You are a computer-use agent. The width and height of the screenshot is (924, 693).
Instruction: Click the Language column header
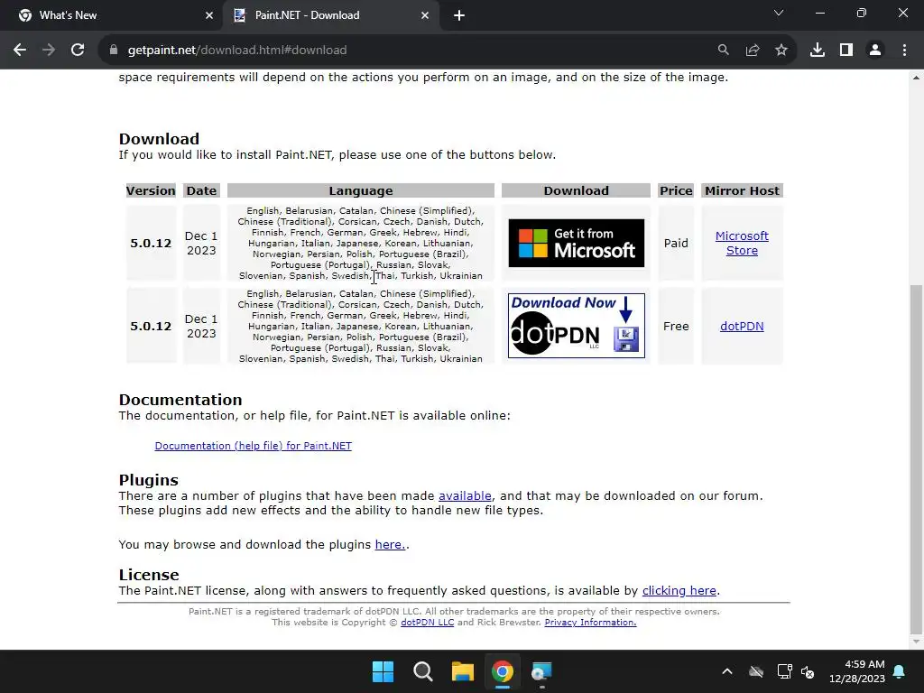click(x=361, y=191)
